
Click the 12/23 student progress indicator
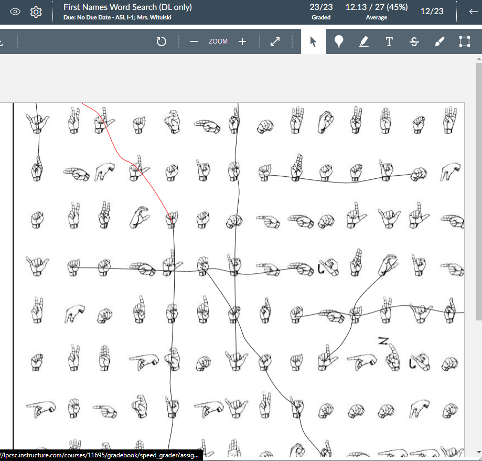pos(432,11)
